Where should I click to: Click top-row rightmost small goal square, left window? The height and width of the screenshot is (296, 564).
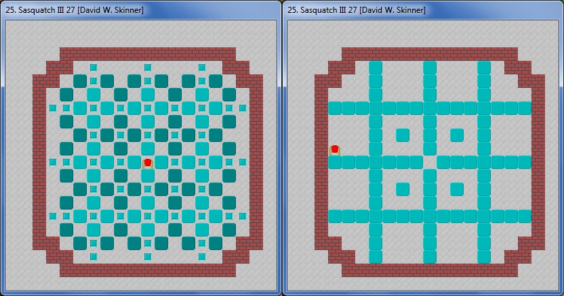(x=202, y=68)
